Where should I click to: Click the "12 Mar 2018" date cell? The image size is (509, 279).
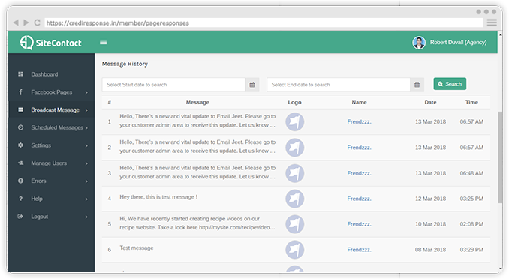430,199
